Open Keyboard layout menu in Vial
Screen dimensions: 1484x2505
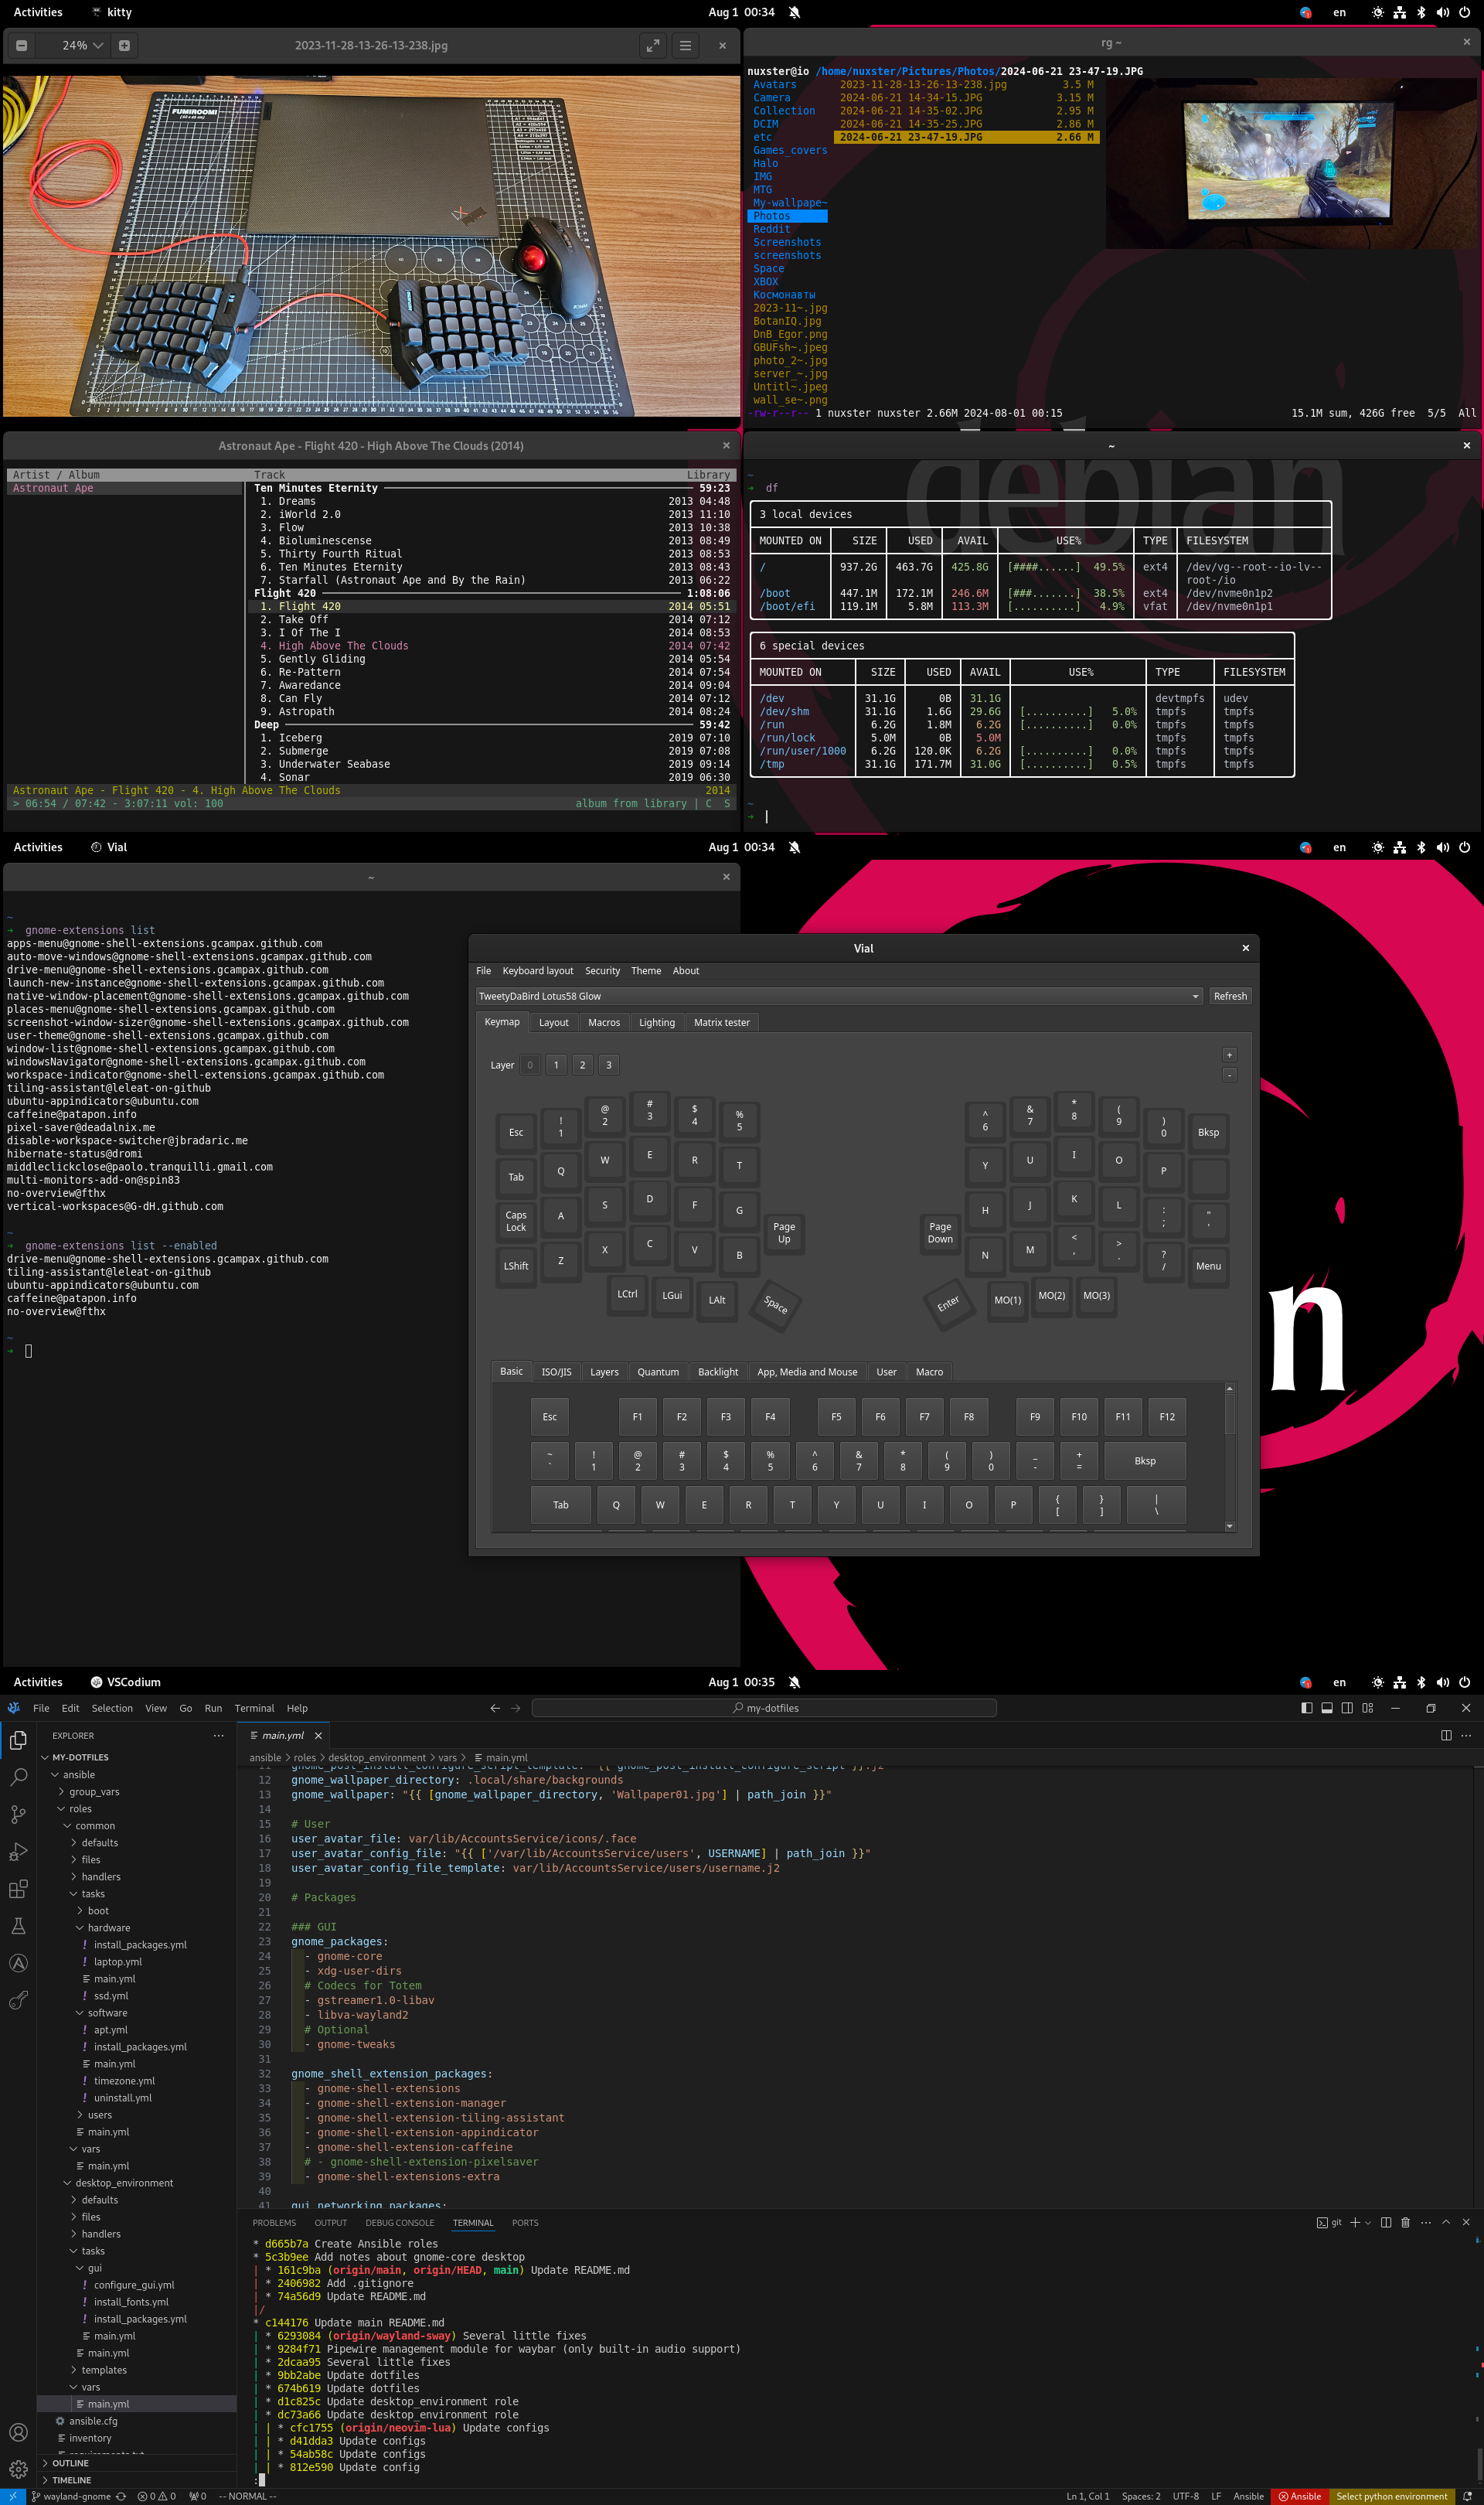coord(538,971)
